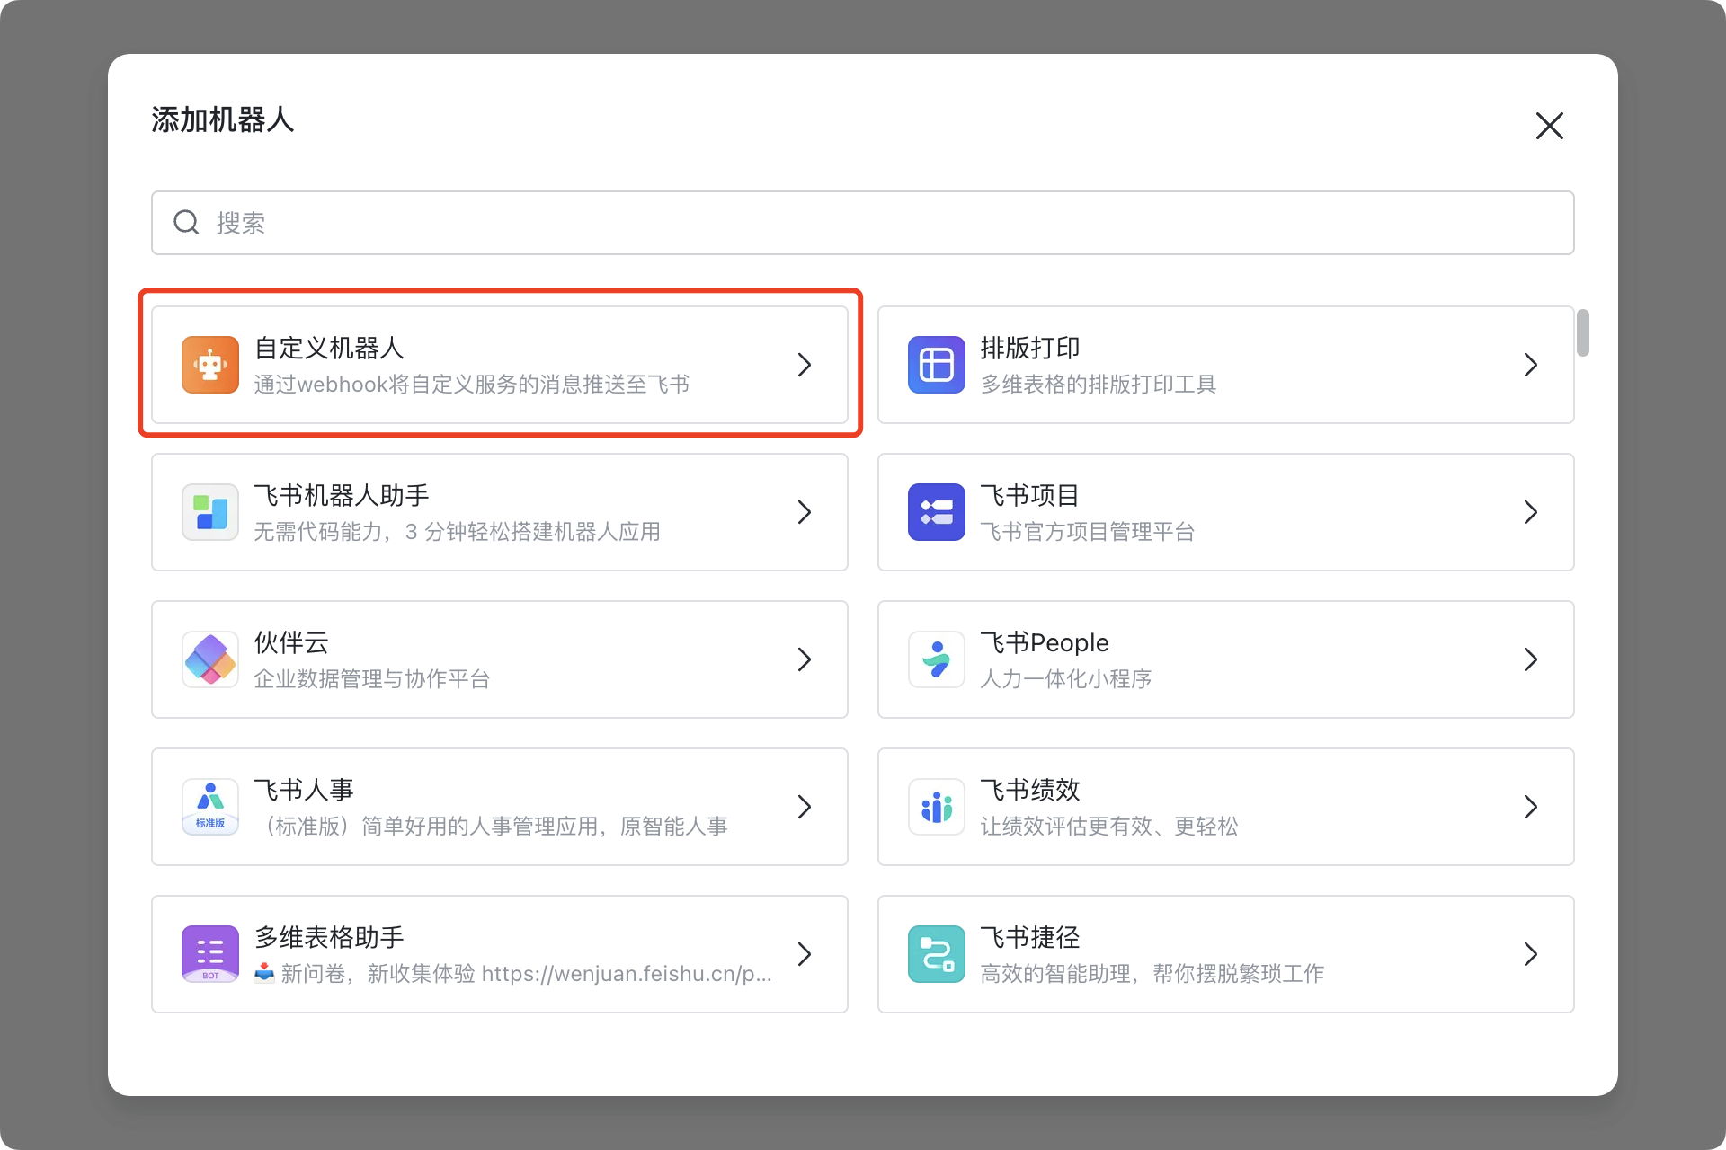Click description 人力一体化小程序

pyautogui.click(x=1066, y=679)
